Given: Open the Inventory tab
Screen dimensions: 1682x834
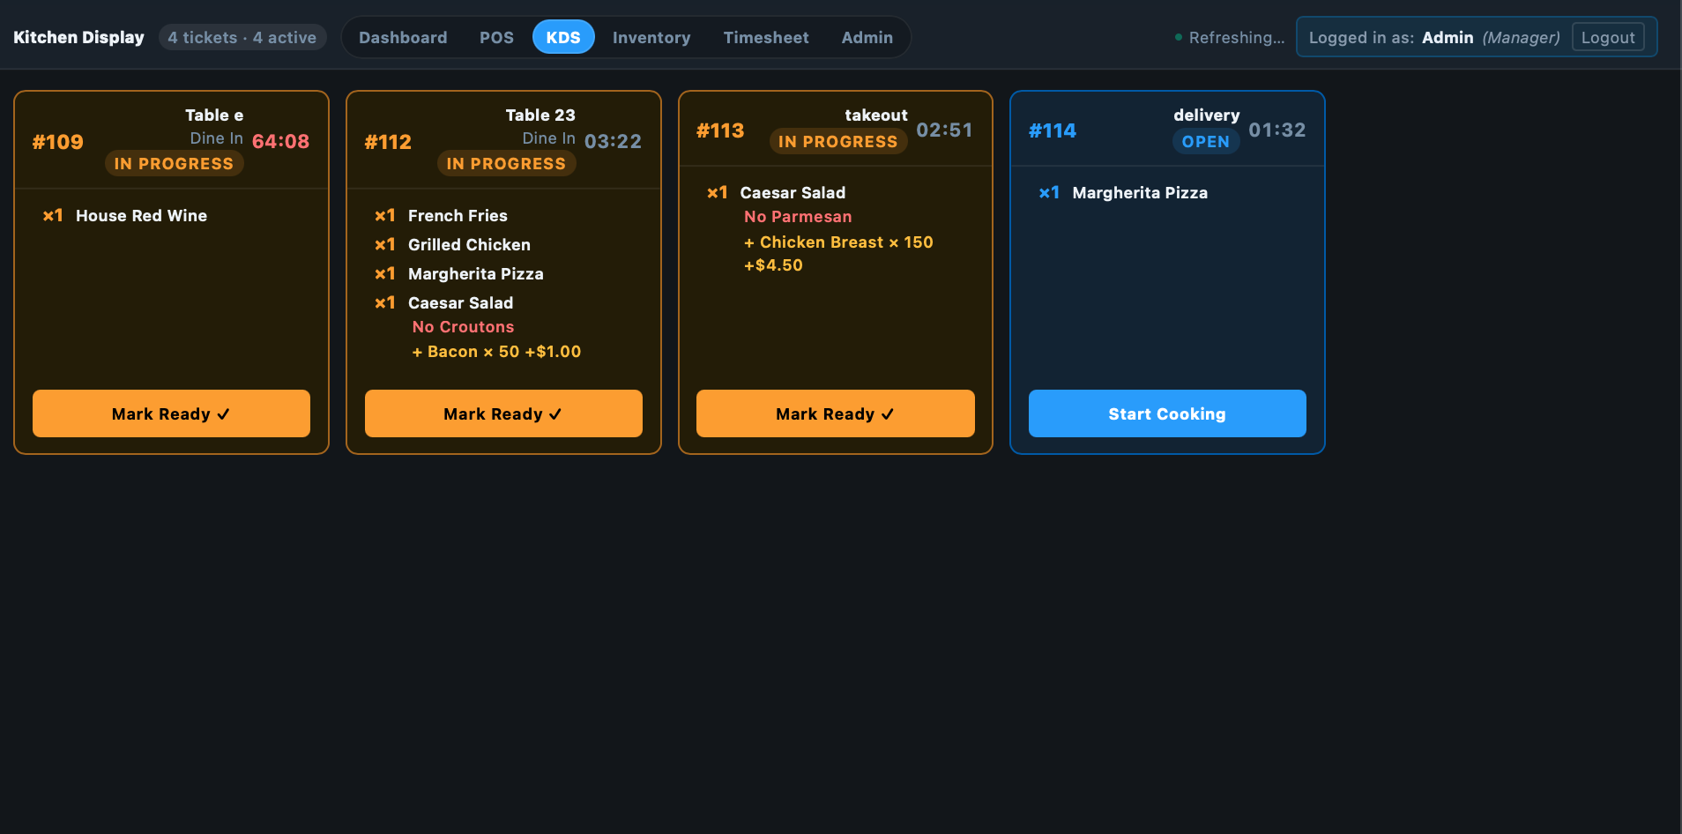Looking at the screenshot, I should point(651,37).
